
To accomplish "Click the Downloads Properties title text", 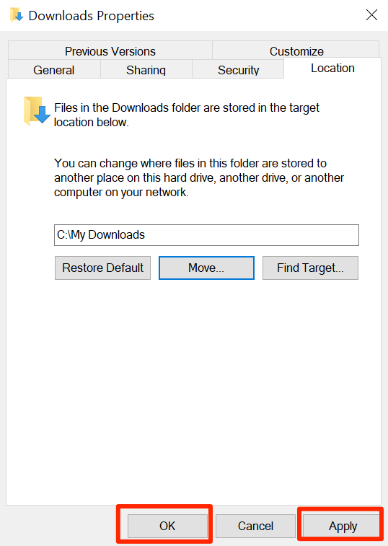I will [92, 16].
